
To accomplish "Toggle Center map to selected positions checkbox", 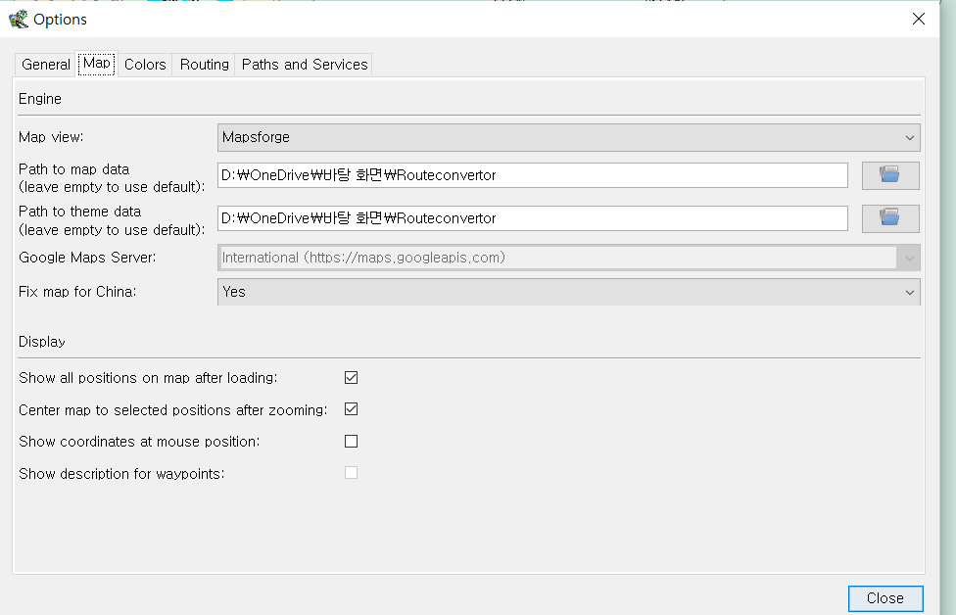I will click(352, 409).
